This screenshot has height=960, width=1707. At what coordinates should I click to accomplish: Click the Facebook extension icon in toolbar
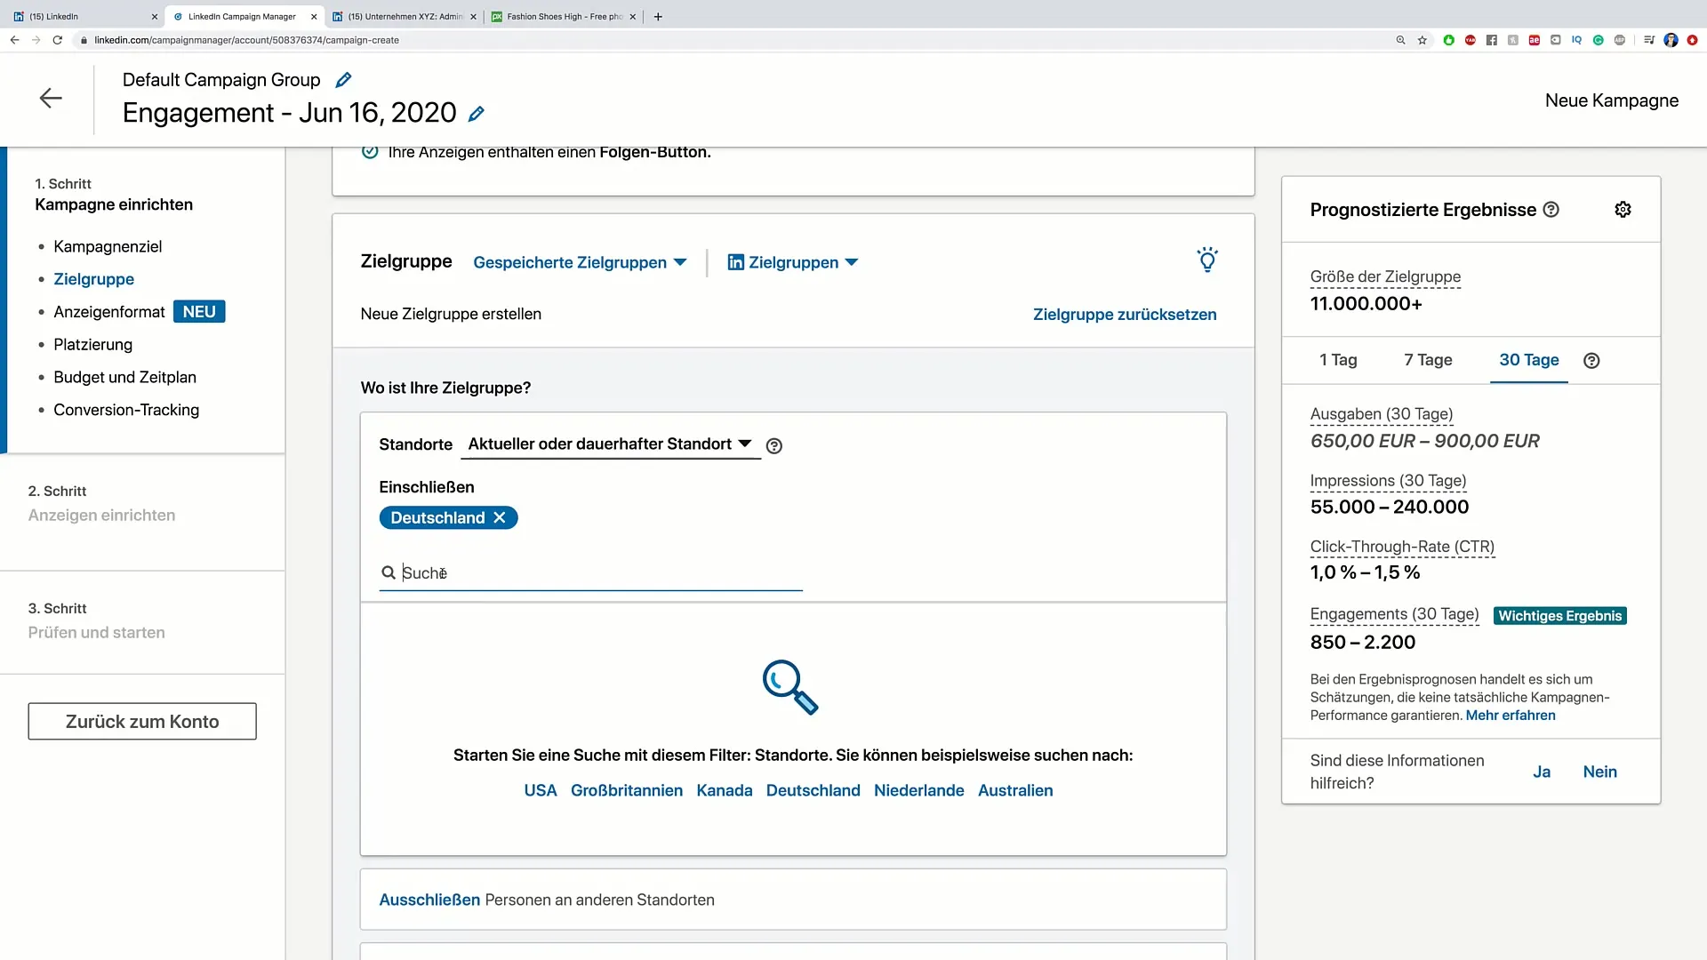pyautogui.click(x=1491, y=40)
